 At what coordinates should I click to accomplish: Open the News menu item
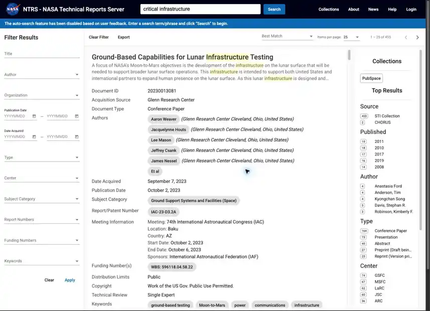[x=373, y=10]
